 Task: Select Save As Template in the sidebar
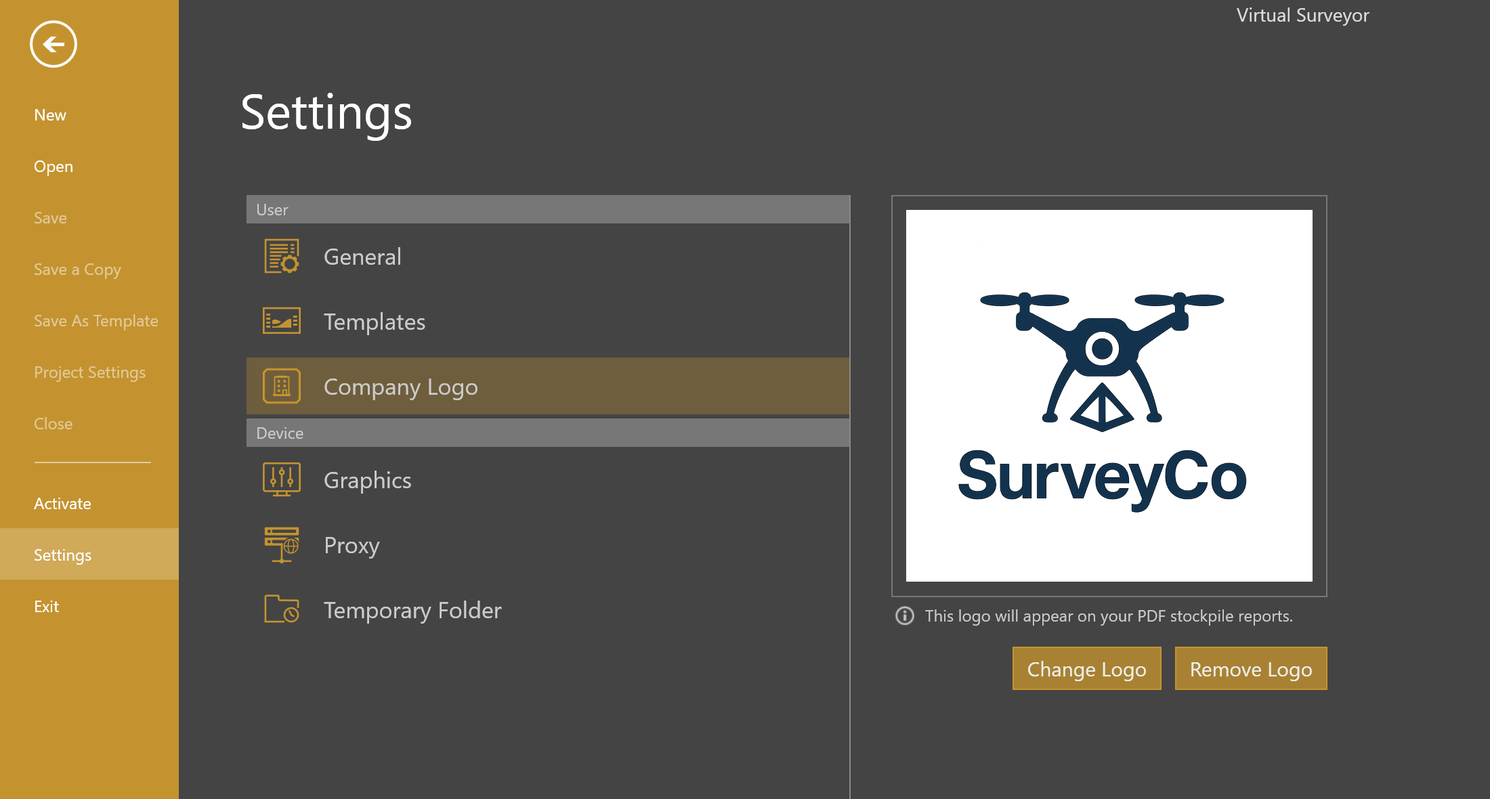point(95,320)
